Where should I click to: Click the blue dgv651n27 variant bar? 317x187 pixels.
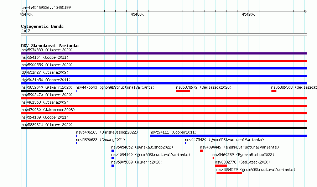[x=164, y=76]
